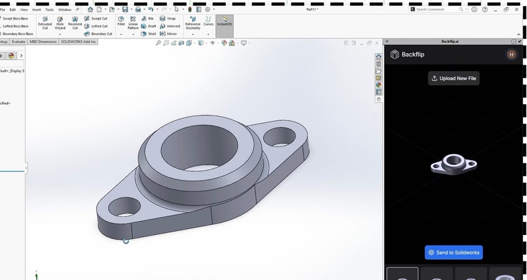This screenshot has height=280, width=527.
Task: Open the Curves tool
Action: [209, 21]
